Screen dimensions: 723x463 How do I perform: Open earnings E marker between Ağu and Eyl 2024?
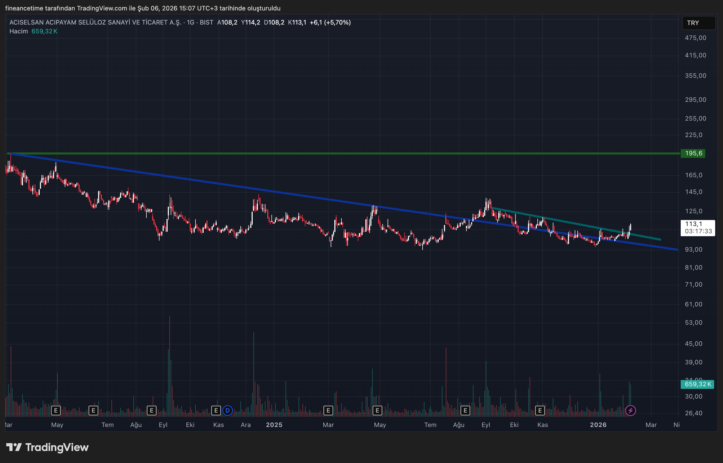151,410
